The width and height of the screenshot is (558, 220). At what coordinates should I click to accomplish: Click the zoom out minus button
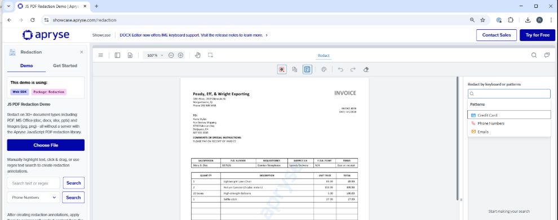click(171, 56)
